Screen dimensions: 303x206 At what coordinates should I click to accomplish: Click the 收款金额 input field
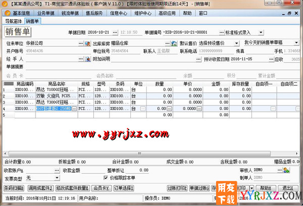[x=93, y=170]
